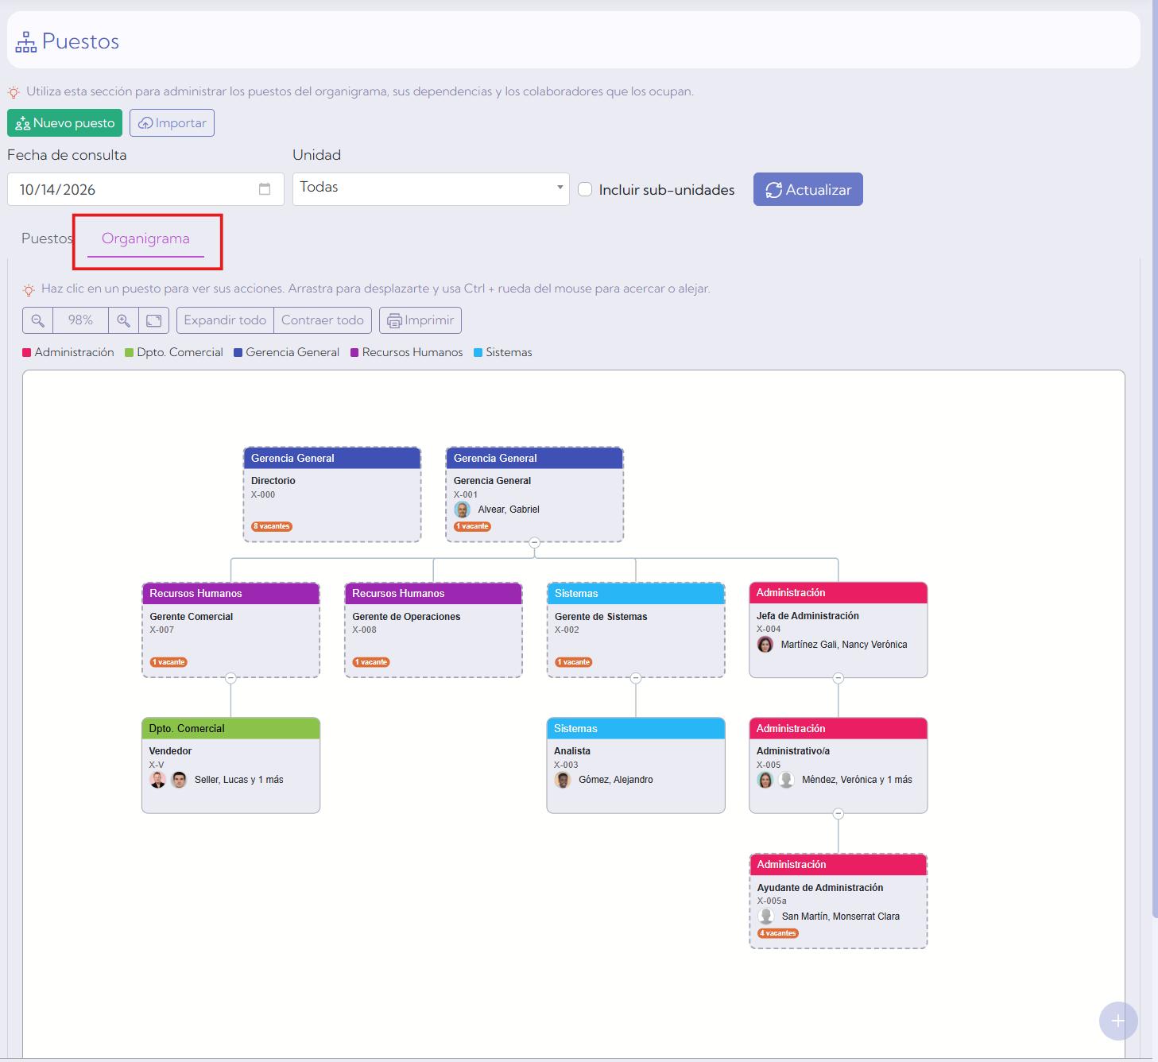Screen dimensions: 1158x1062
Task: Click Nancy Verónica Martínez Gali's avatar
Action: tap(765, 645)
